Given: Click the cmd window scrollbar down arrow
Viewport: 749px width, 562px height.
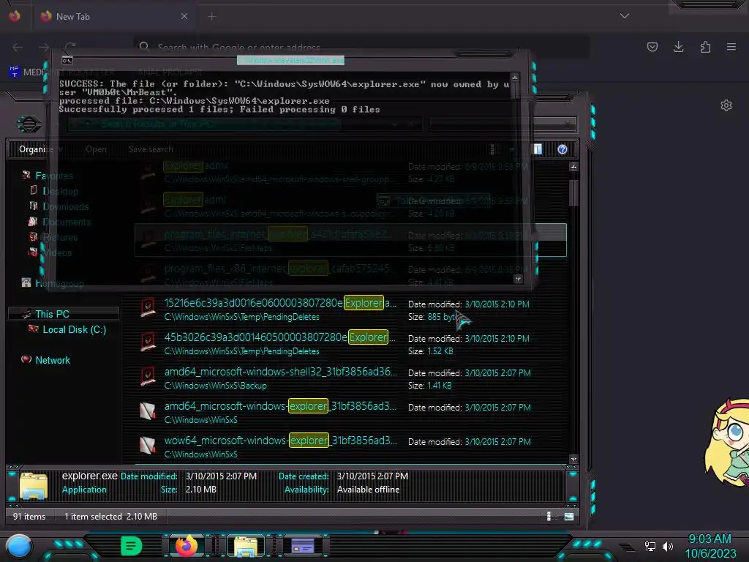Looking at the screenshot, I should coord(518,278).
